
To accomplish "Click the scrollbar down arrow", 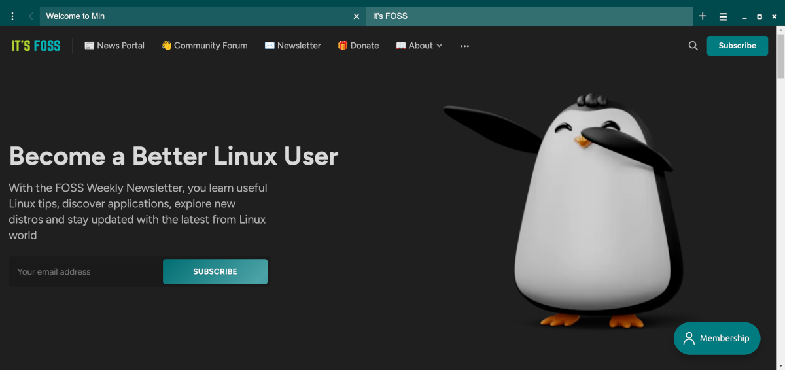I will pyautogui.click(x=780, y=365).
